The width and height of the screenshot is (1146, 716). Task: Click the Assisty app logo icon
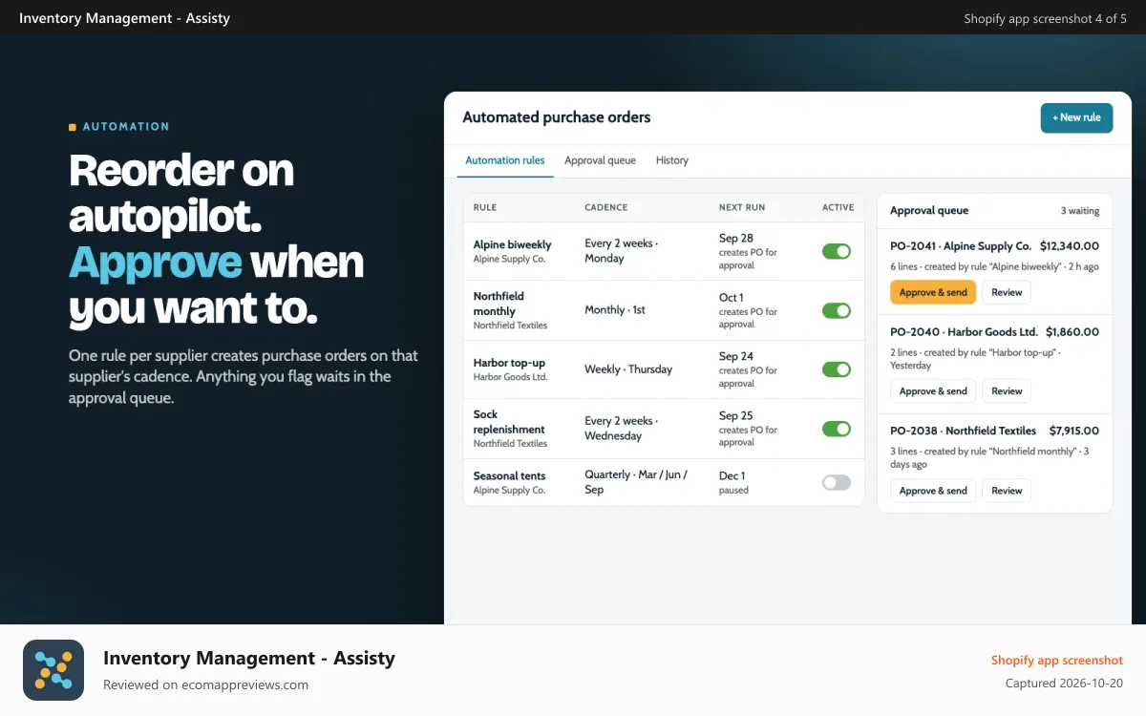53,670
